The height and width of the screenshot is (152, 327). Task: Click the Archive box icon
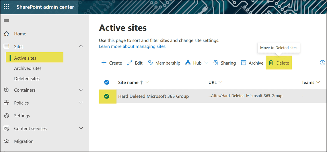click(x=244, y=63)
